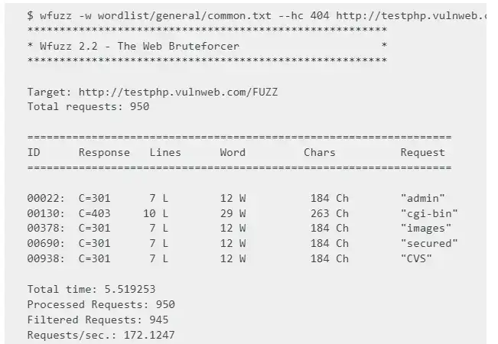This screenshot has height=344, width=498.
Task: Click the Chars column header
Action: coord(319,152)
